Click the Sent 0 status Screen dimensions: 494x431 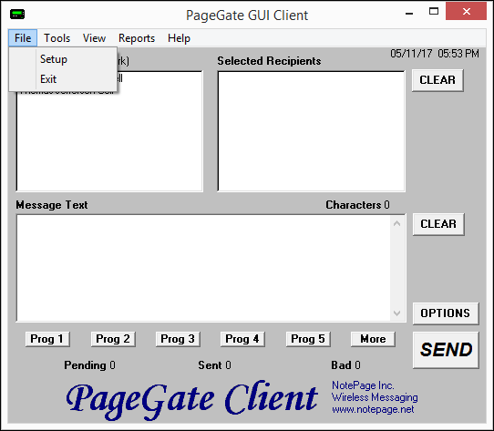(x=214, y=365)
